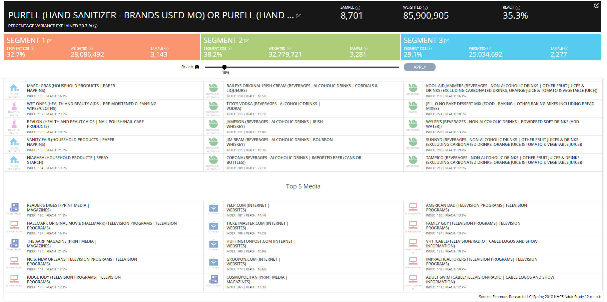
Task: Select Huffingtonpost.com website entry
Action: (303, 246)
